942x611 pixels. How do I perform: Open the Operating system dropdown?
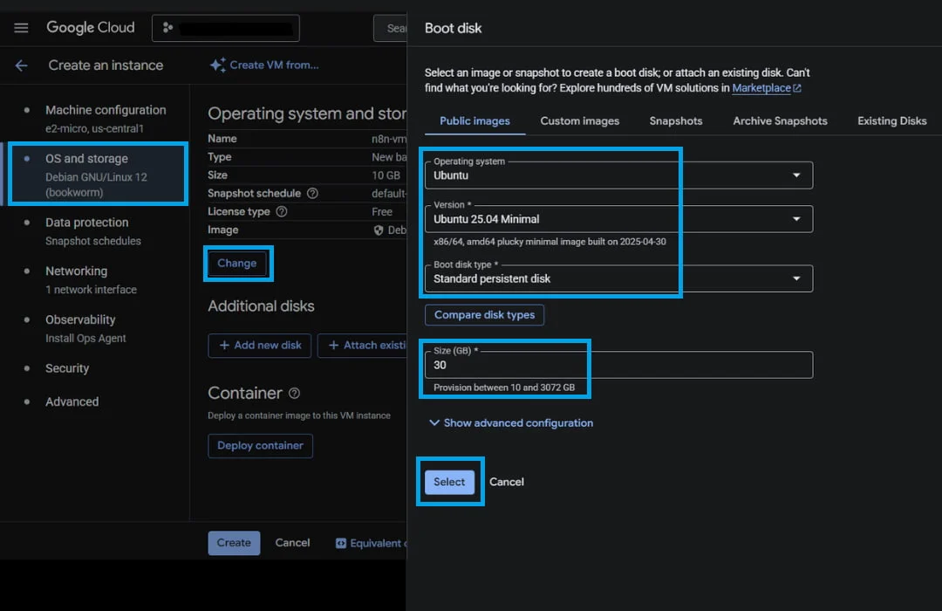click(x=618, y=175)
